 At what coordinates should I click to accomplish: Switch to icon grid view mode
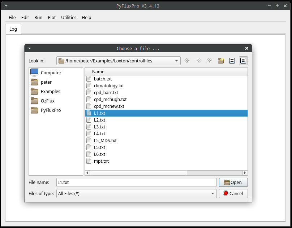(232, 61)
